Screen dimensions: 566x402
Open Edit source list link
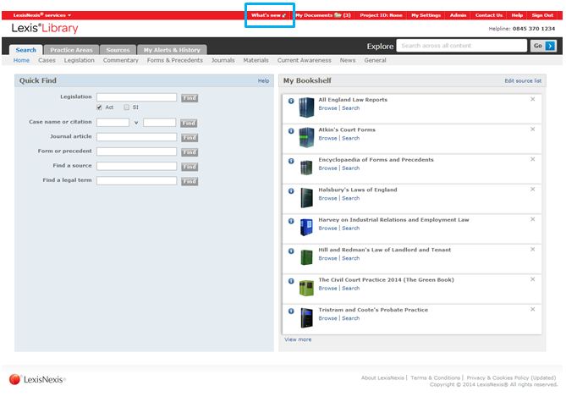point(523,80)
